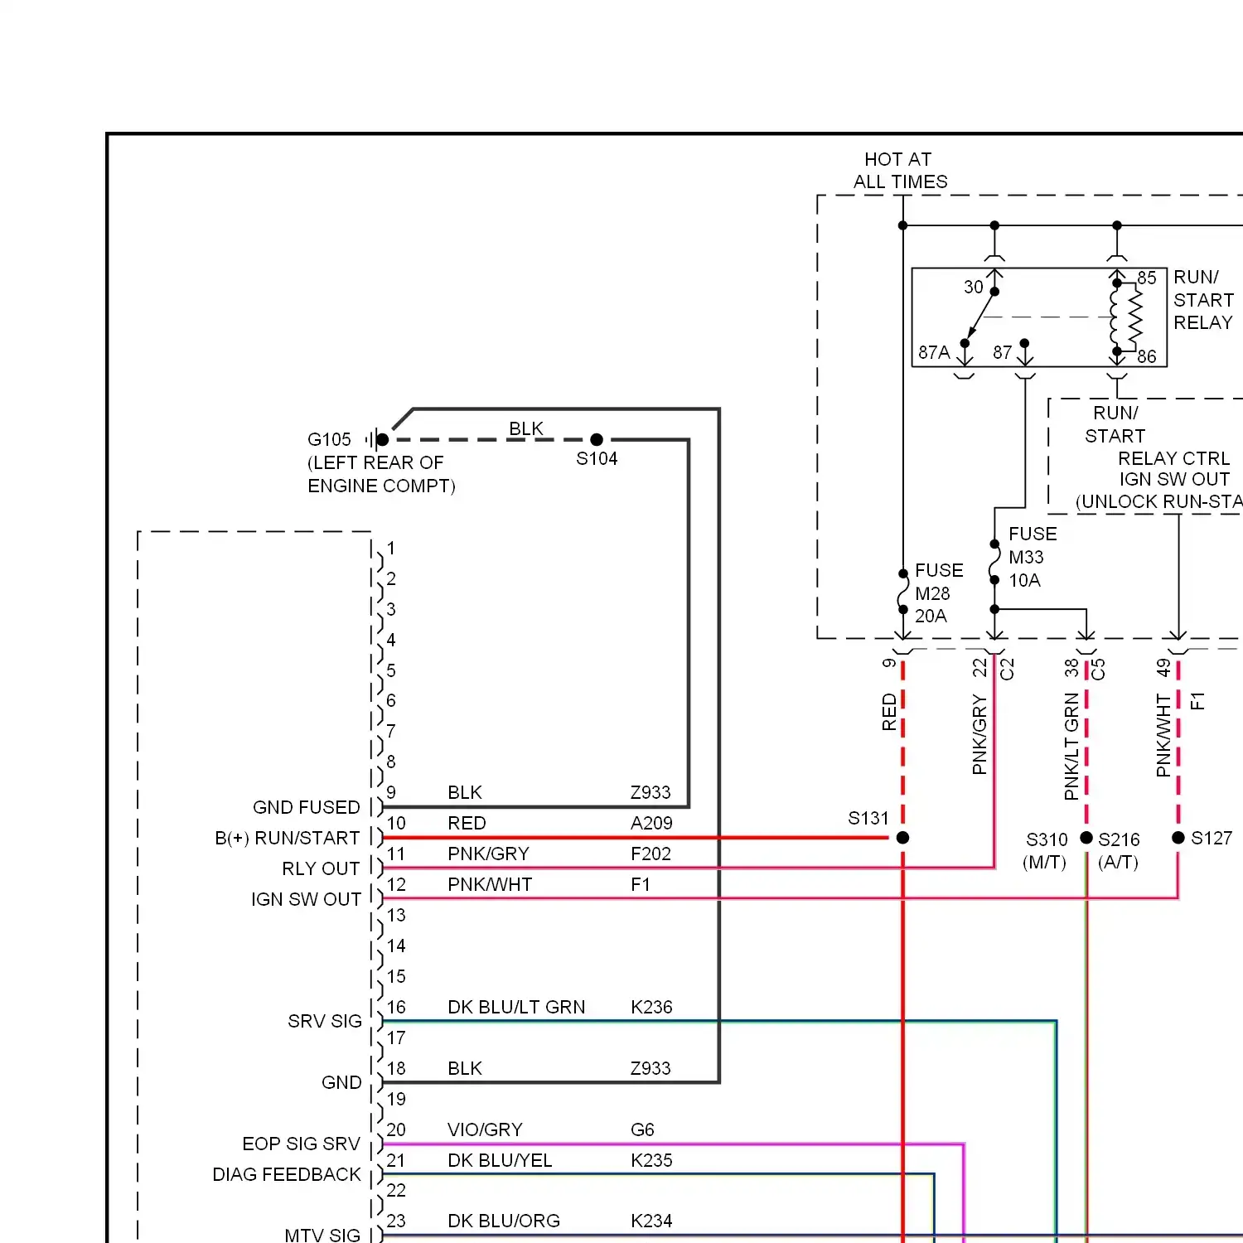
Task: Click relay terminal number 86
Action: coord(1146,357)
